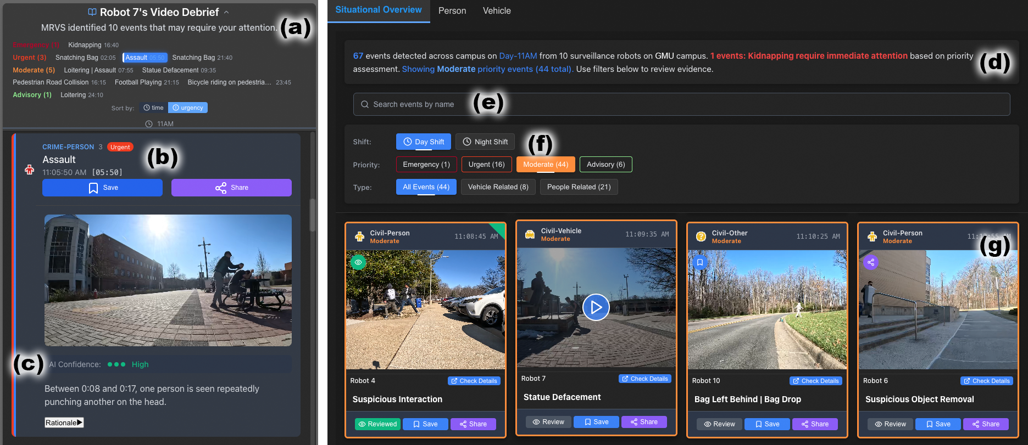Sort events by time
The image size is (1028, 445).
coord(153,108)
